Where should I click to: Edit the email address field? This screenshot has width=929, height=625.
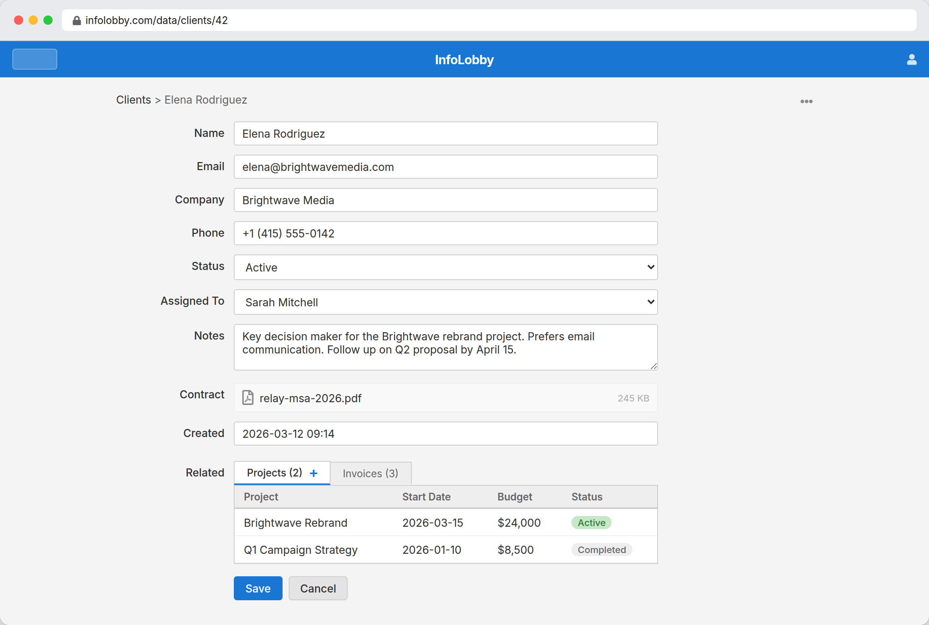pyautogui.click(x=445, y=167)
